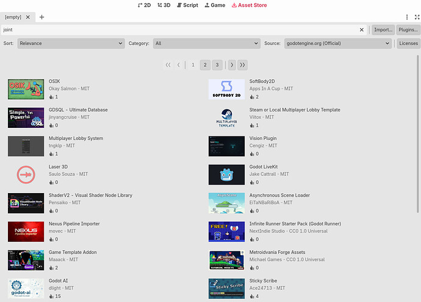This screenshot has width=421, height=302.
Task: Click 'NextIndie Studio - CC0 1.0 Universal'
Action: point(289,231)
